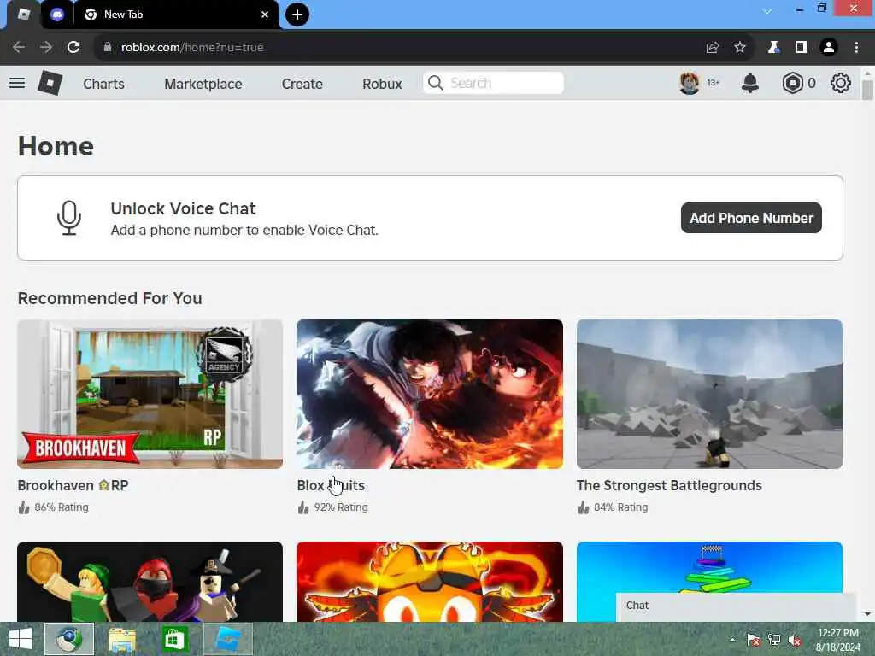Image resolution: width=875 pixels, height=656 pixels.
Task: View site info lock icon
Action: pyautogui.click(x=108, y=48)
